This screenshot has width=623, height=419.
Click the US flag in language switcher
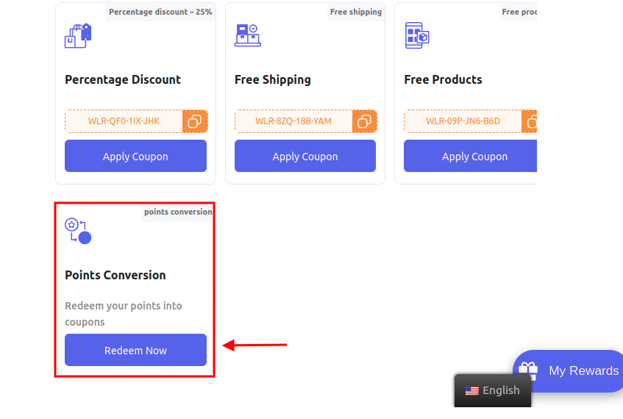click(x=472, y=391)
